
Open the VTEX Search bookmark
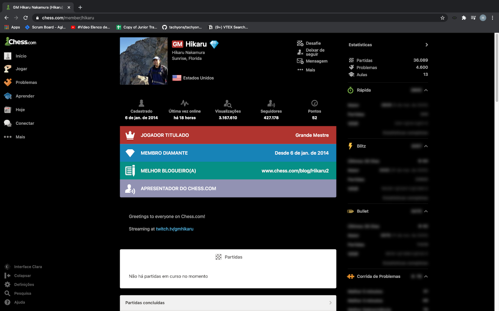[x=228, y=27]
